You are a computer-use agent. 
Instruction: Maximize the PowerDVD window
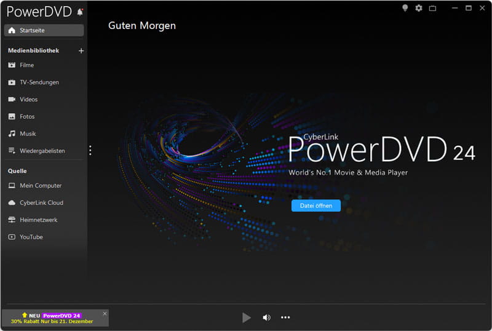point(469,8)
